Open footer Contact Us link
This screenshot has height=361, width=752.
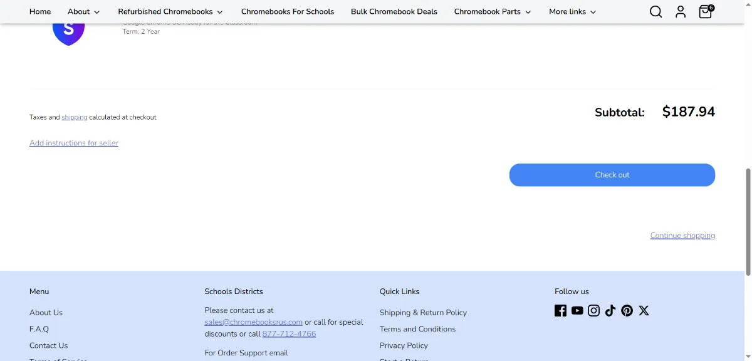click(x=48, y=345)
